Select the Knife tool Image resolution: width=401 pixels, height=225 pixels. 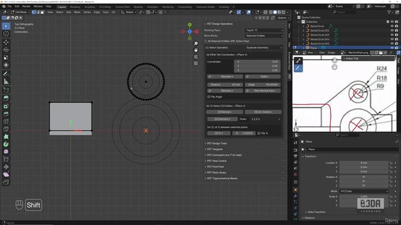pyautogui.click(x=6, y=129)
